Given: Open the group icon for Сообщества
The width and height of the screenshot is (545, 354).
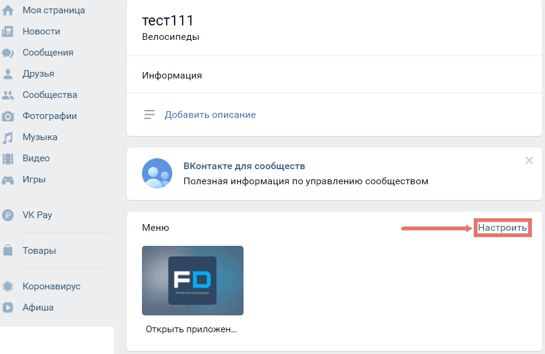Looking at the screenshot, I should (x=8, y=95).
